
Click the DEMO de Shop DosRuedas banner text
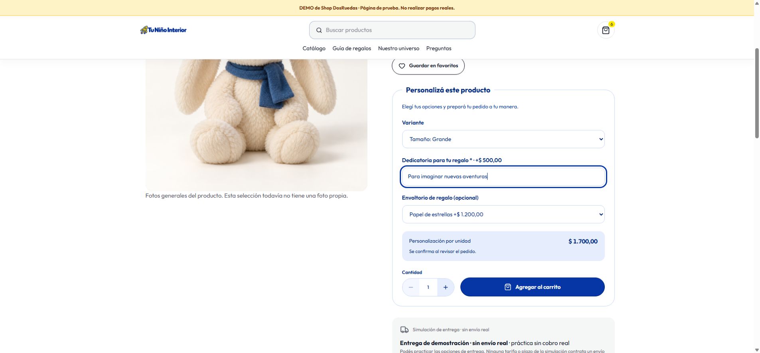tap(377, 8)
